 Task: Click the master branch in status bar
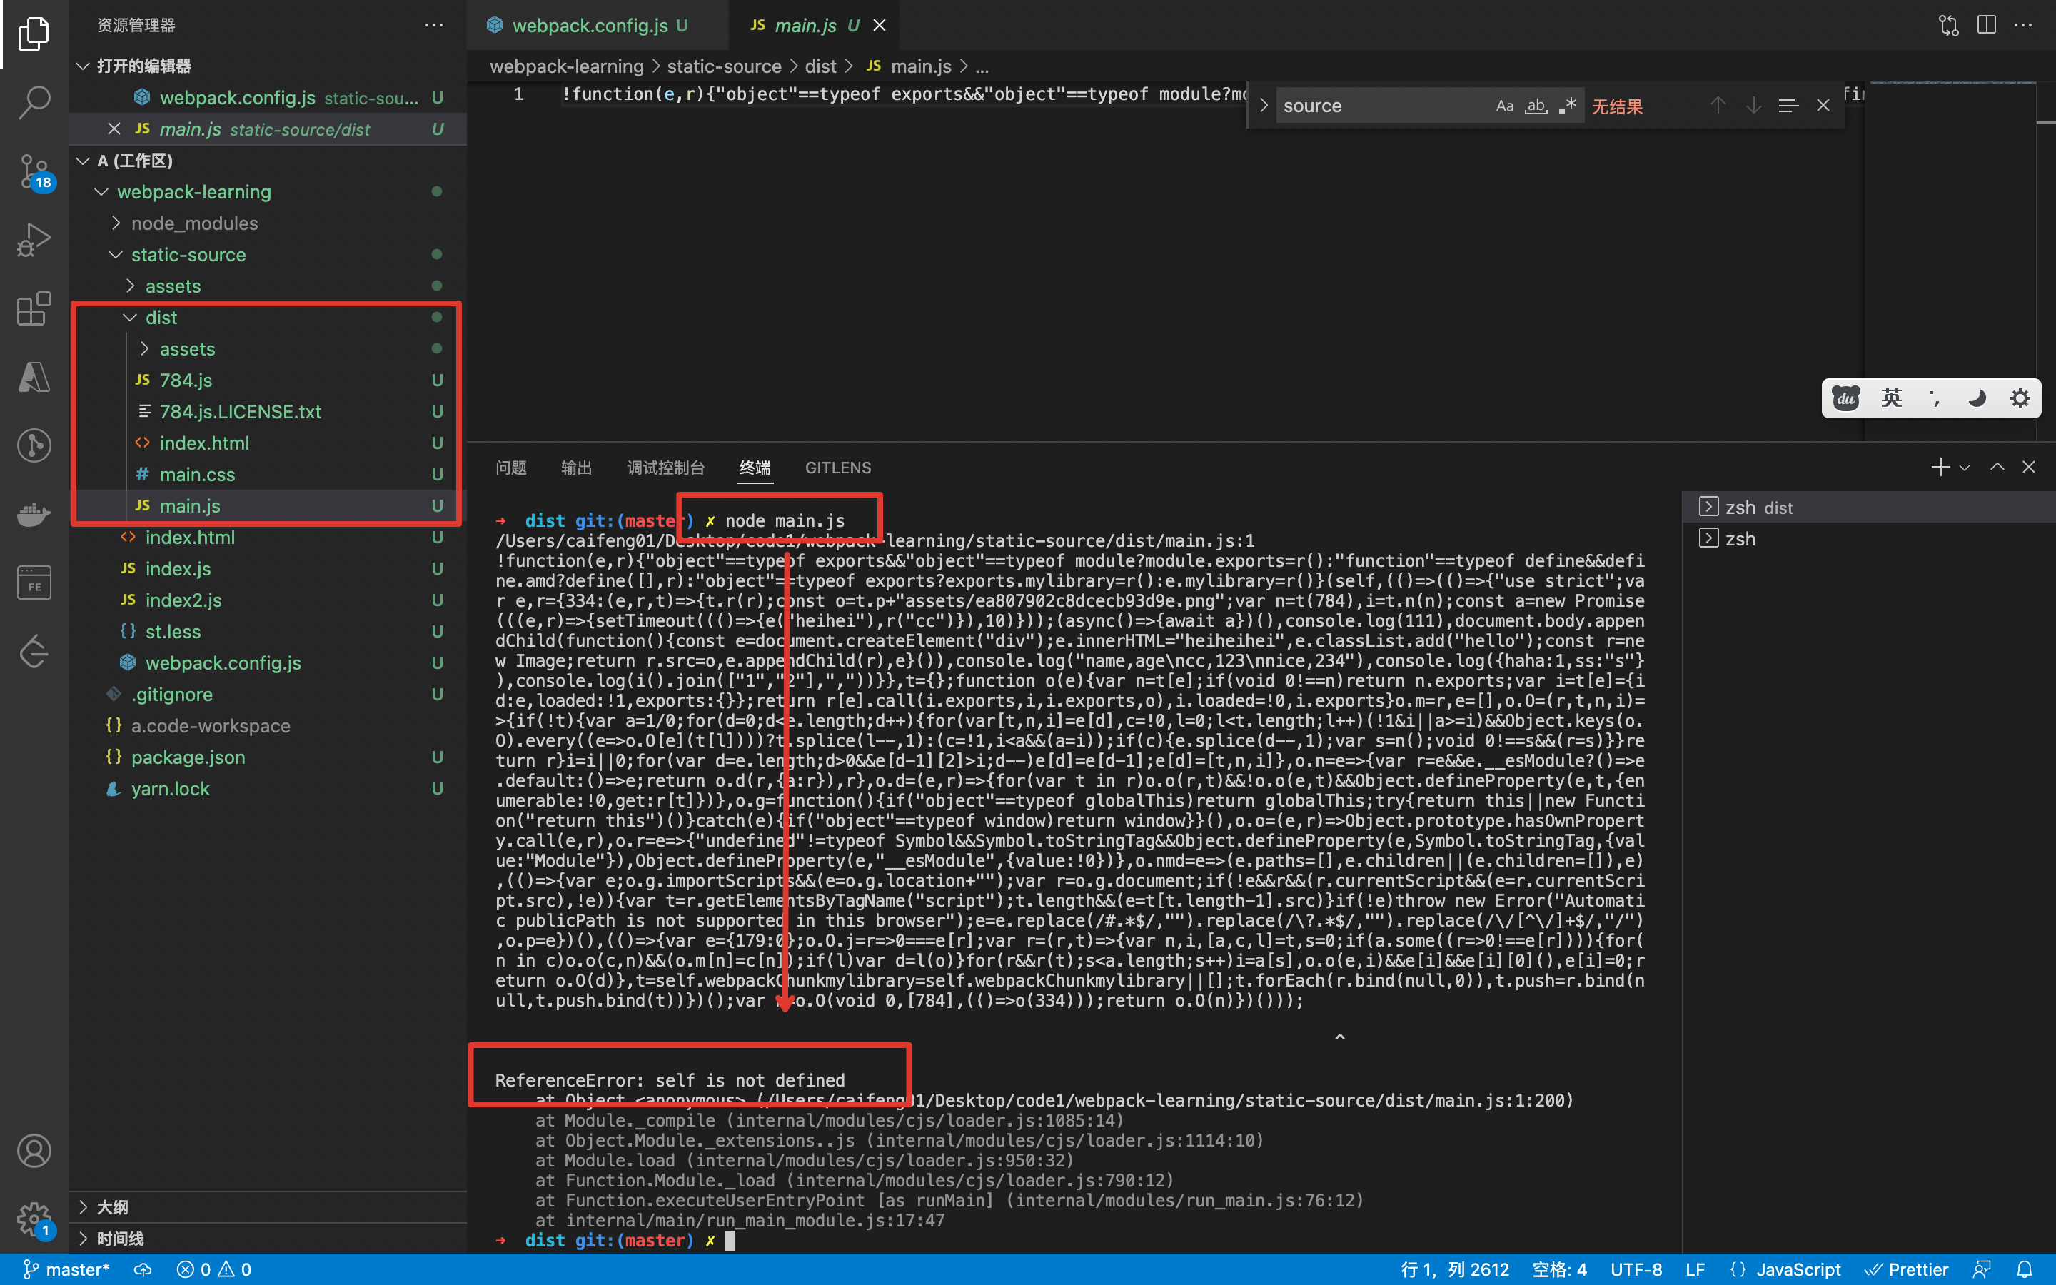pyautogui.click(x=66, y=1269)
